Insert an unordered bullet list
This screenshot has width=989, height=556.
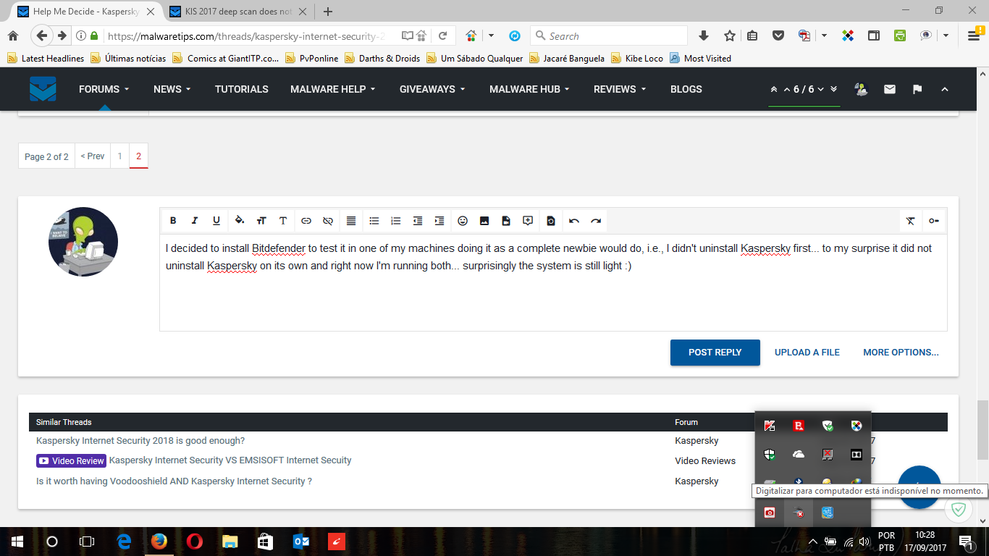click(374, 221)
